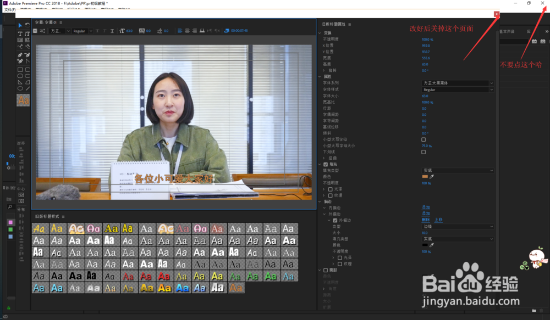This screenshot has width=550, height=320.
Task: Click the orange fill color swatch
Action: pos(425,176)
